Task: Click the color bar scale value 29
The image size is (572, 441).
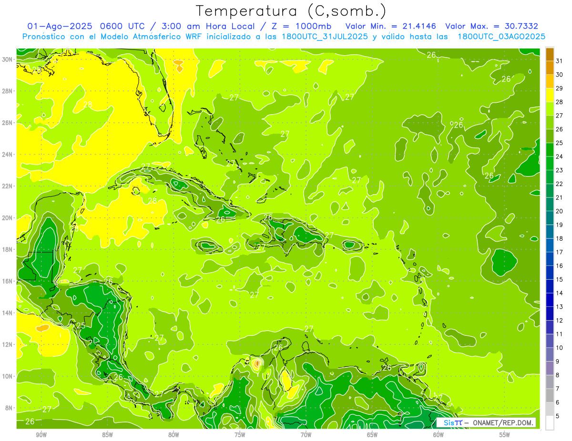Action: coord(560,88)
